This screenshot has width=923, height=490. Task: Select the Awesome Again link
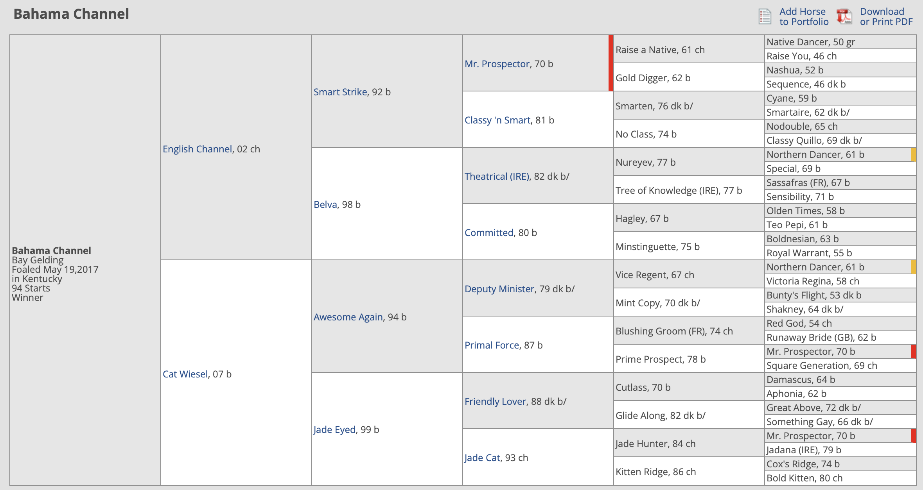pyautogui.click(x=348, y=317)
